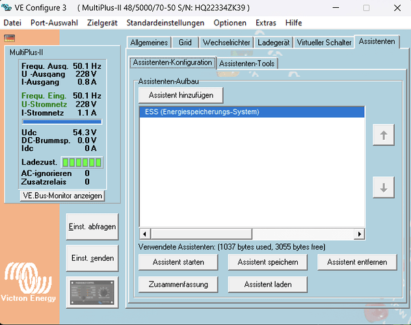Click the horizontal scrollbar thumb
This screenshot has height=325, width=411.
click(x=202, y=234)
